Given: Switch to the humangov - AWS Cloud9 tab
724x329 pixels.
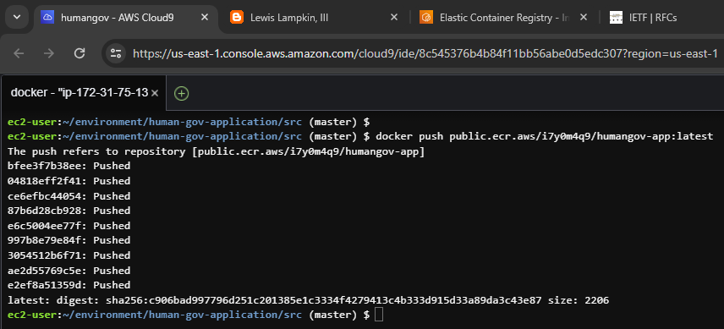Looking at the screenshot, I should [x=125, y=18].
